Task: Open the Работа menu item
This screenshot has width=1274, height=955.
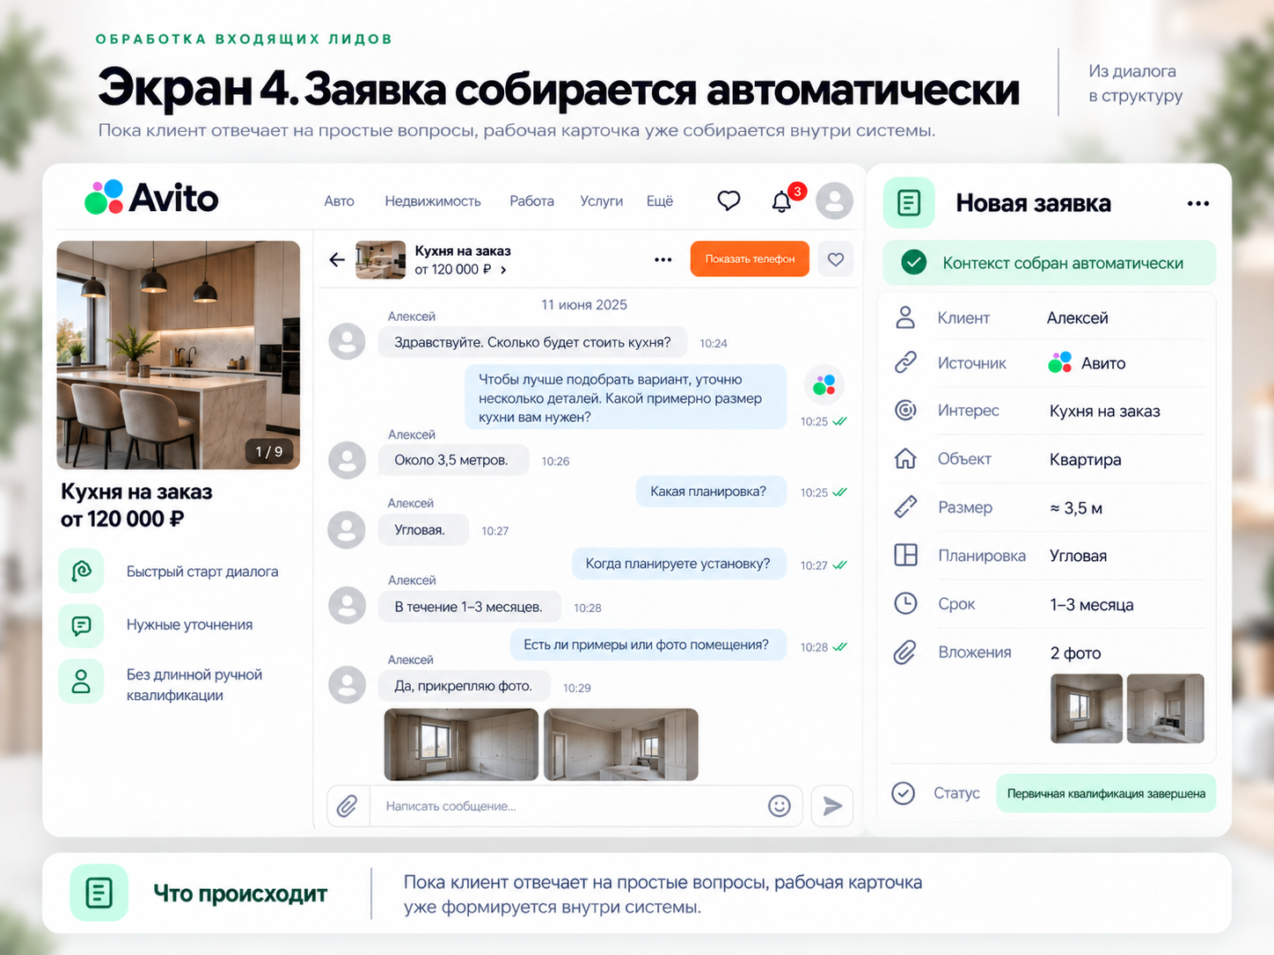Action: tap(531, 201)
